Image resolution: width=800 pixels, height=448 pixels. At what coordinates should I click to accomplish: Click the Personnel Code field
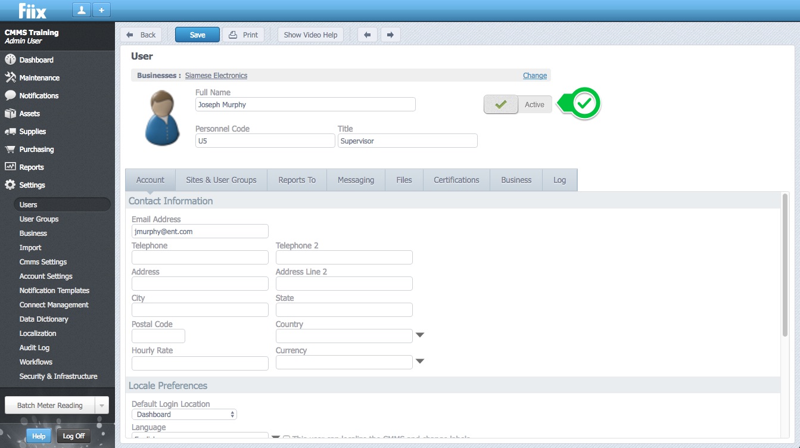pos(265,141)
